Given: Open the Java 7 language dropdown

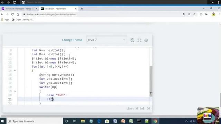Looking at the screenshot, I should [107, 40].
